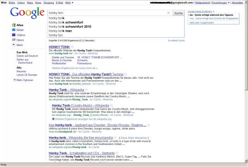Select Neueste time filter

(21, 71)
